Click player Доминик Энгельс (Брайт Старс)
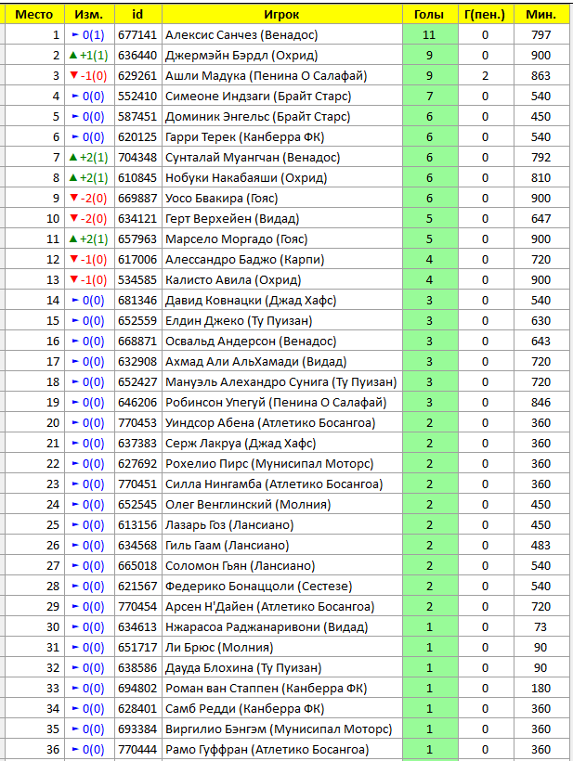The image size is (573, 761). (x=257, y=117)
